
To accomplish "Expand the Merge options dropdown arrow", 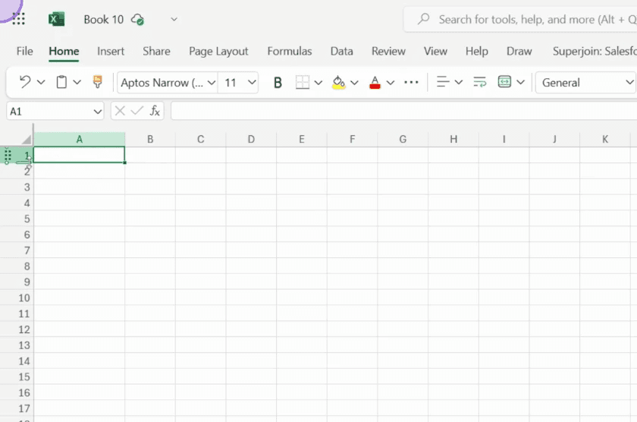I will tap(520, 83).
